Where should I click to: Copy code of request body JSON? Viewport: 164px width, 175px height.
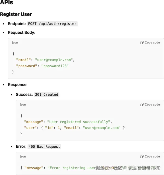click(150, 43)
